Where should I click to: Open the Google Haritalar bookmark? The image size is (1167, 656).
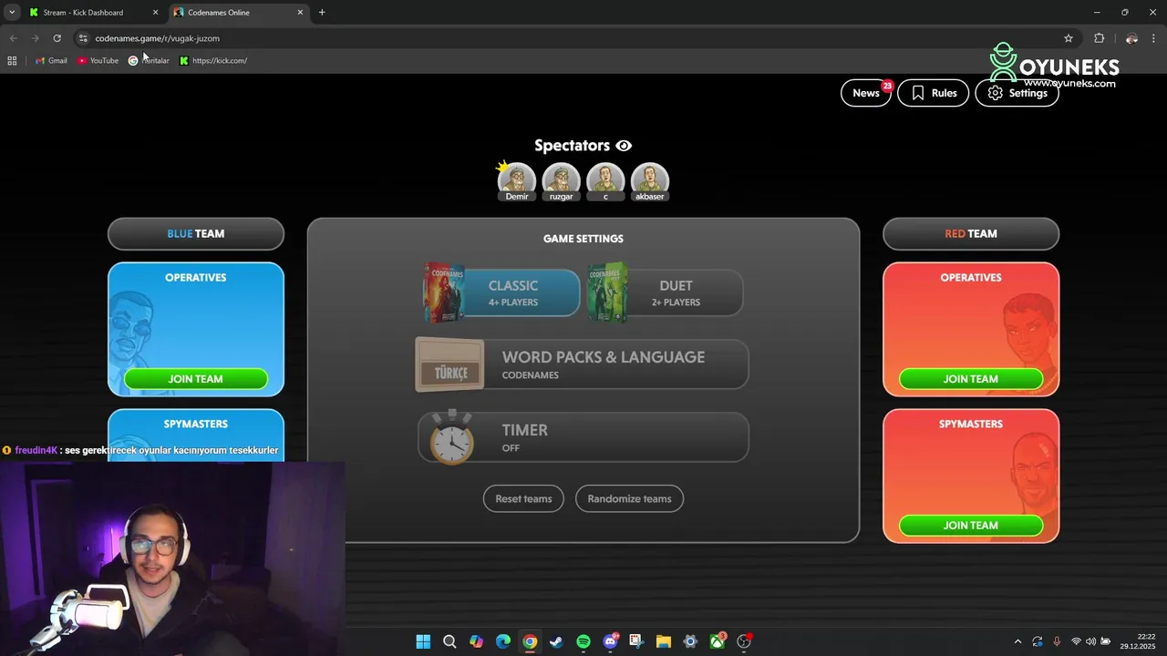point(149,61)
